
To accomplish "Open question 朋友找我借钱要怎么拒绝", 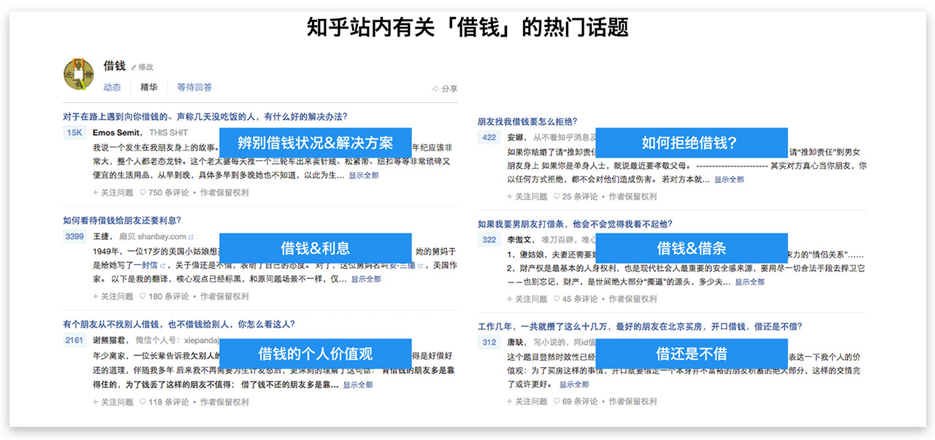I will click(527, 122).
